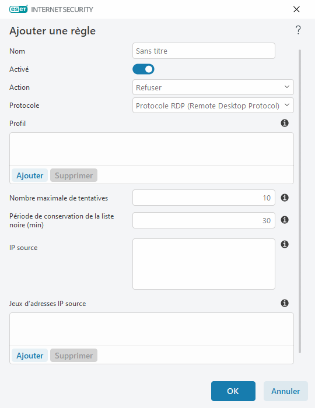This screenshot has width=315, height=408.
Task: Confirm the rule with the OK button
Action: [233, 391]
